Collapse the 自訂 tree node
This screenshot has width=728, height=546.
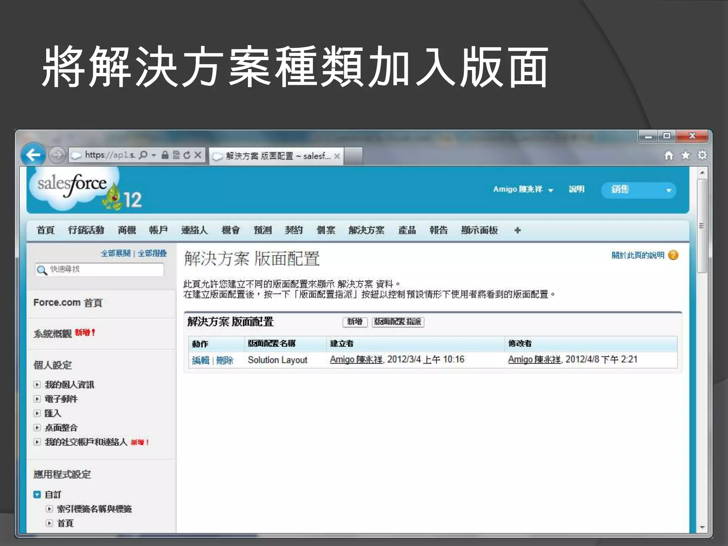coord(37,495)
